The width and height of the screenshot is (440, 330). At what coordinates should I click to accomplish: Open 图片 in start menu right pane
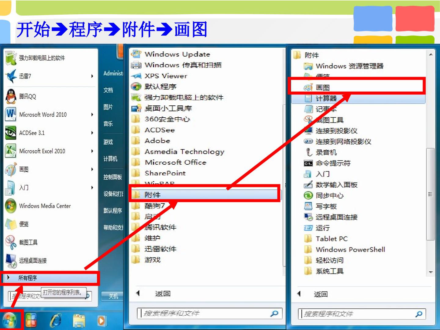(x=108, y=107)
